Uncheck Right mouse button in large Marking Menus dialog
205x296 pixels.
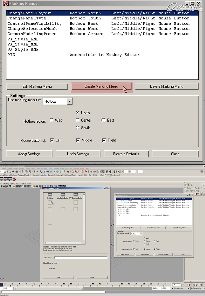pos(104,140)
